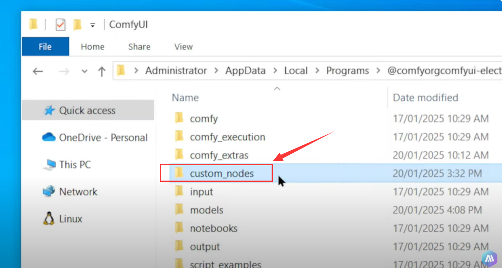Image resolution: width=502 pixels, height=268 pixels.
Task: Select Quick access in navigation pane
Action: pyautogui.click(x=88, y=110)
